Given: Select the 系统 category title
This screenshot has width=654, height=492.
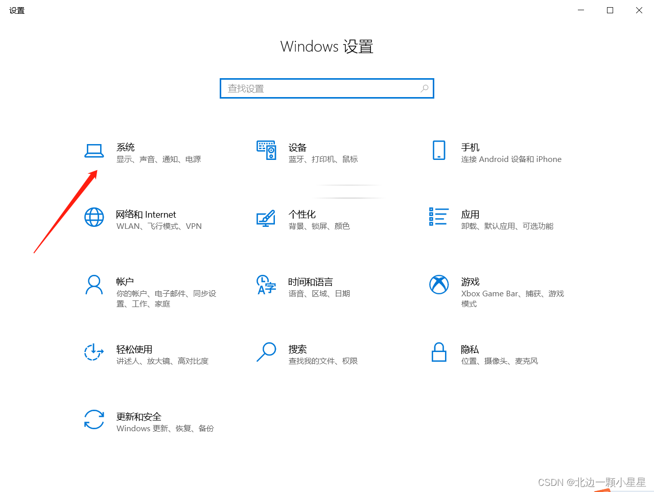Looking at the screenshot, I should pyautogui.click(x=126, y=147).
